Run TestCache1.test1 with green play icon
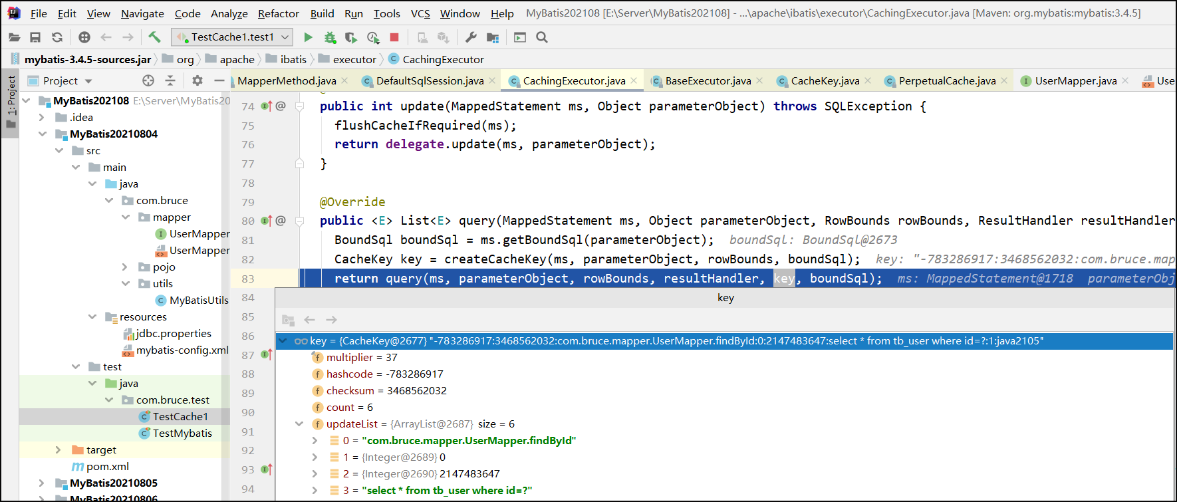The height and width of the screenshot is (502, 1177). pos(308,38)
